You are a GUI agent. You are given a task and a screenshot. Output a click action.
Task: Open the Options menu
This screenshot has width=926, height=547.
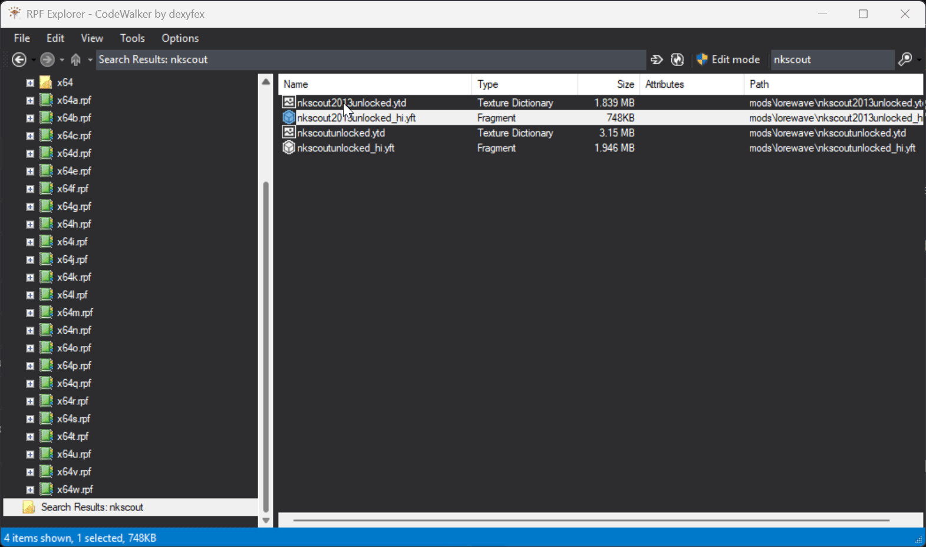point(180,38)
